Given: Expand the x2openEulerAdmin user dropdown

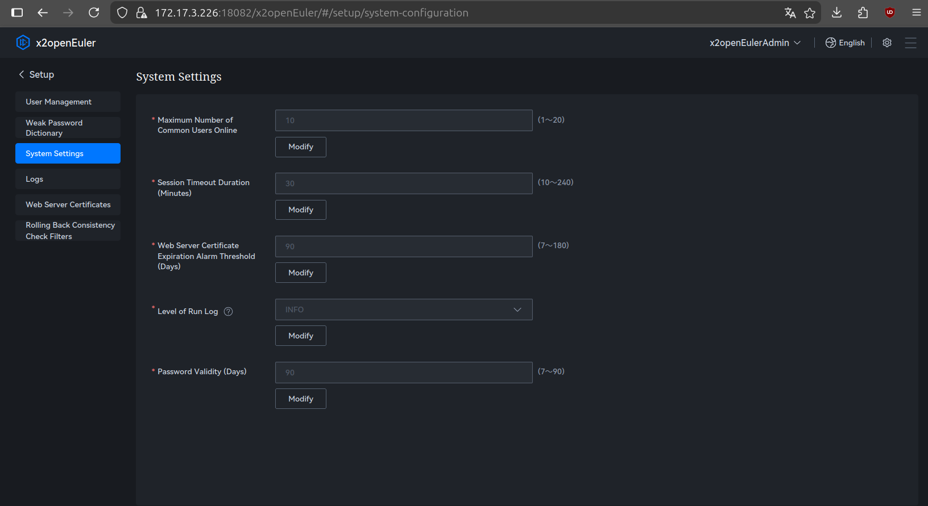Looking at the screenshot, I should click(755, 43).
